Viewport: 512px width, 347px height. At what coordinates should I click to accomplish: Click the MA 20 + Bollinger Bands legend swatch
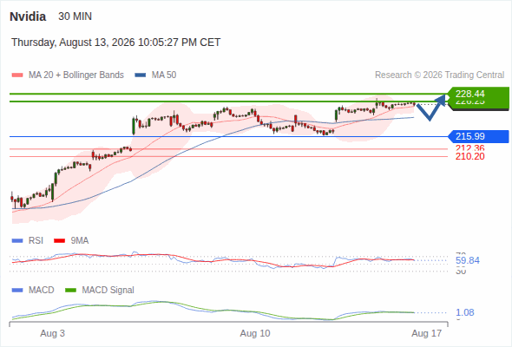pos(17,75)
